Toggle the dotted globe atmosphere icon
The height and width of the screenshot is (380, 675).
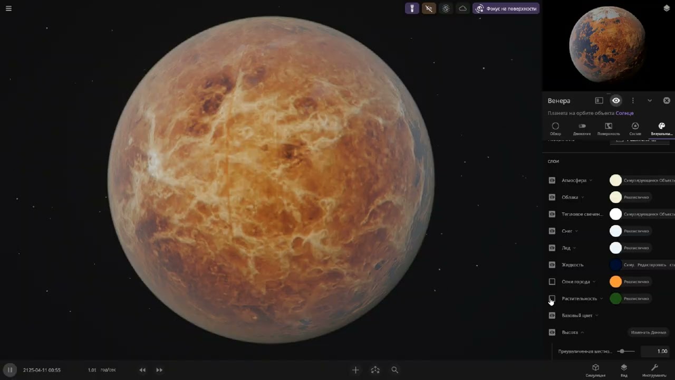tap(446, 8)
